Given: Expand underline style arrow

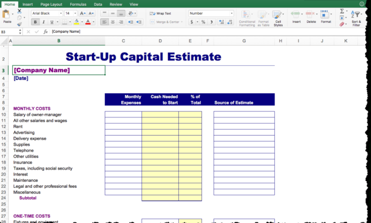Looking at the screenshot, I should (x=57, y=22).
